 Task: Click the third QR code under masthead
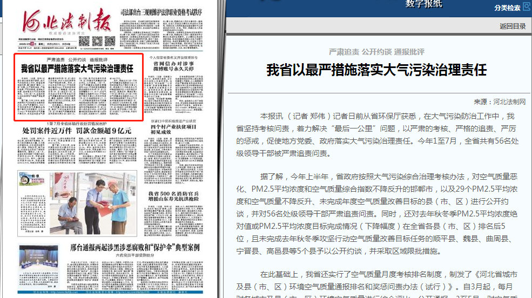[110, 42]
